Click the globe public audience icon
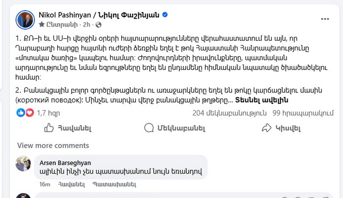This screenshot has width=343, height=198. [x=98, y=24]
